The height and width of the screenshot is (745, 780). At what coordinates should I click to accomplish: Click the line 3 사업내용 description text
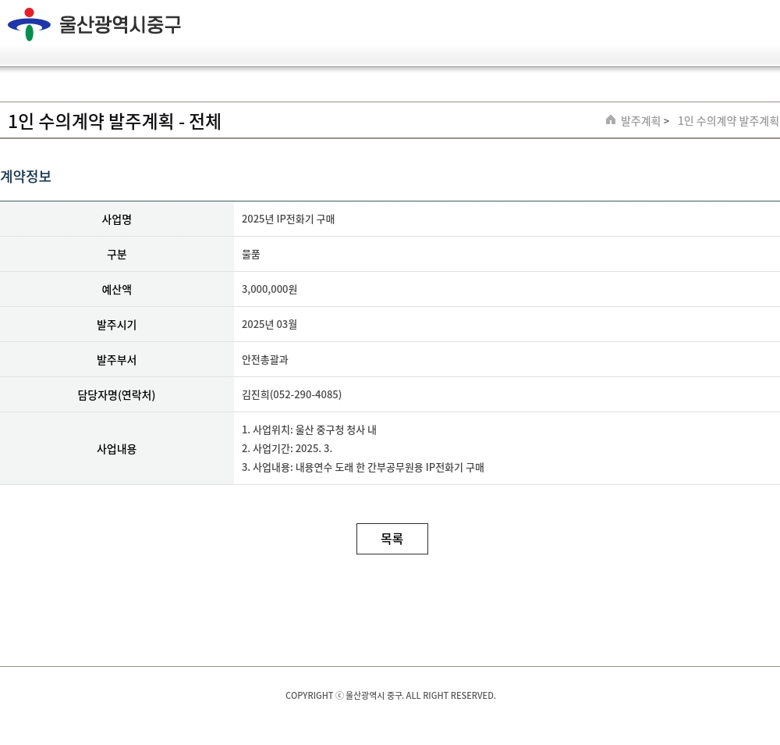(363, 468)
